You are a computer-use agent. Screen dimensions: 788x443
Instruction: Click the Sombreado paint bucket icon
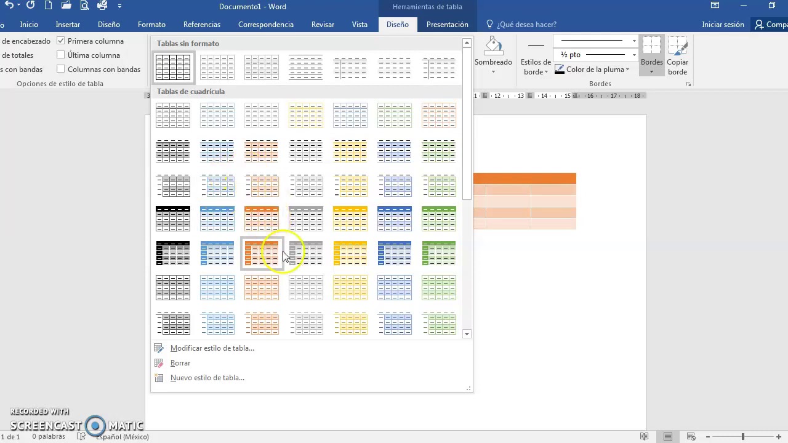tap(493, 46)
